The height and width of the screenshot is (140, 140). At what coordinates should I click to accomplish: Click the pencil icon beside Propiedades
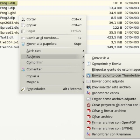(23, 89)
